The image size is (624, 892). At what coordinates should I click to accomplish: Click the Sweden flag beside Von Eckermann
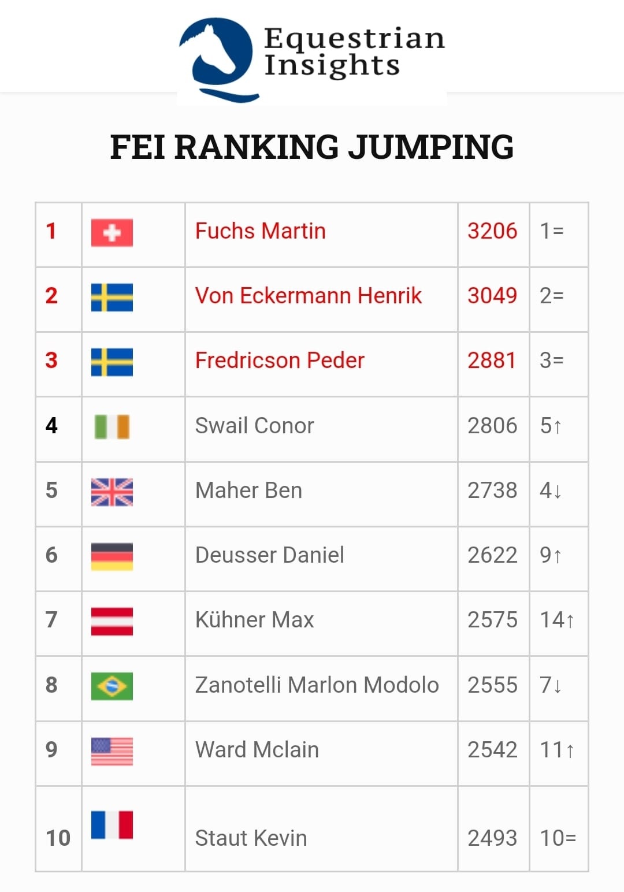click(112, 297)
